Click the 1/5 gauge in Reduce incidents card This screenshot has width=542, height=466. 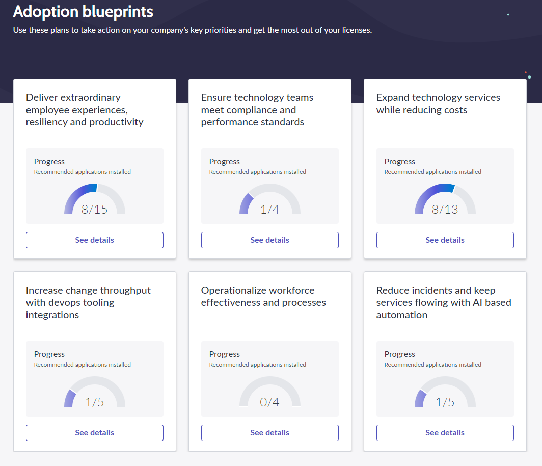[x=445, y=393]
